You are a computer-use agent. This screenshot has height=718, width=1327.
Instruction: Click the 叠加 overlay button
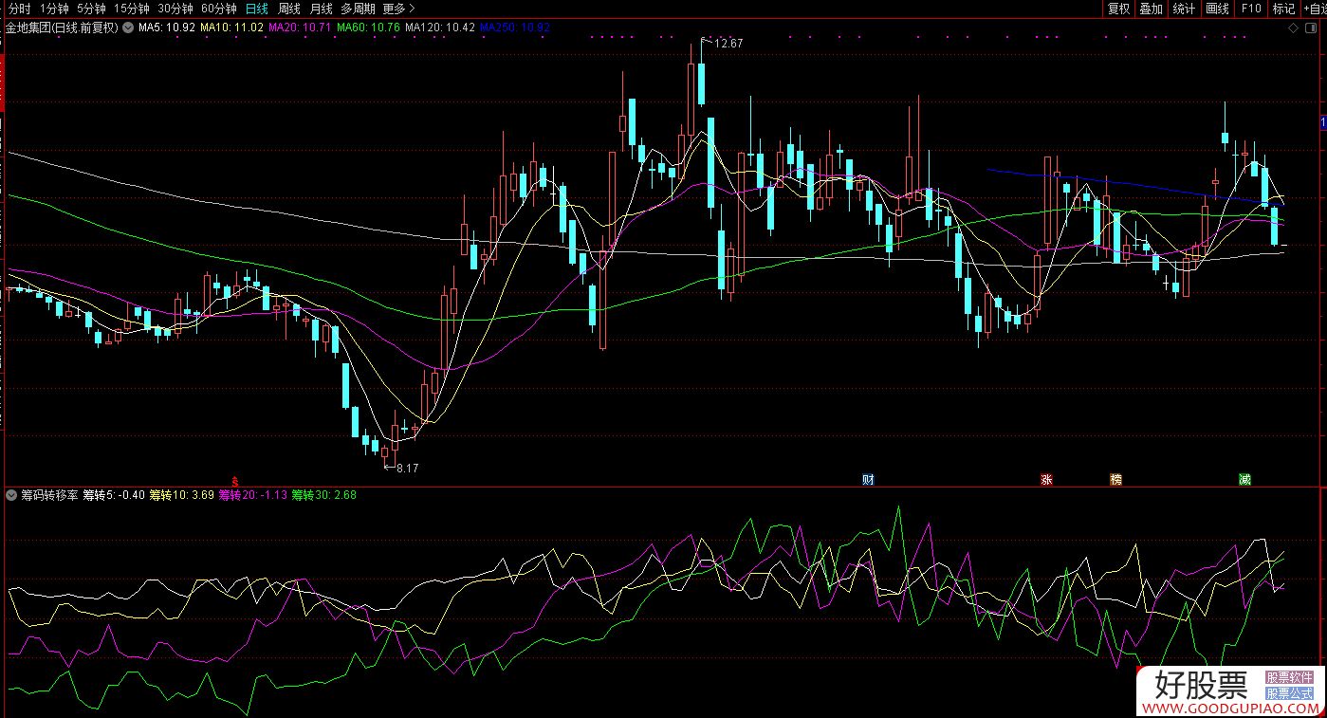[x=1151, y=9]
